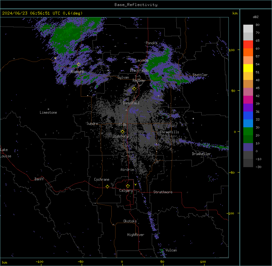The image size is (272, 266).
Task: Click the Cochrane label
Action: (x=102, y=179)
